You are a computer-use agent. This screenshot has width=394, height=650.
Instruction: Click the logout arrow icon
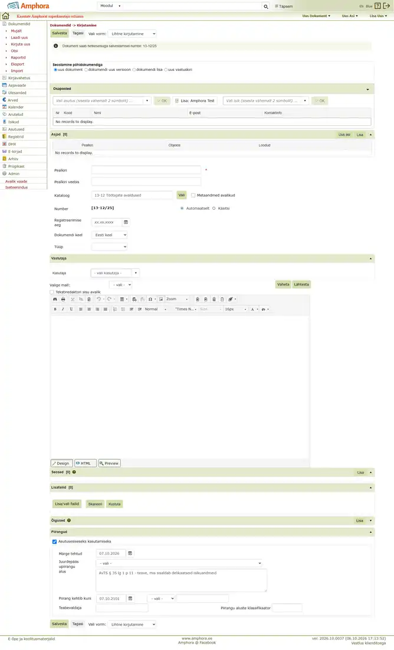tap(386, 6)
